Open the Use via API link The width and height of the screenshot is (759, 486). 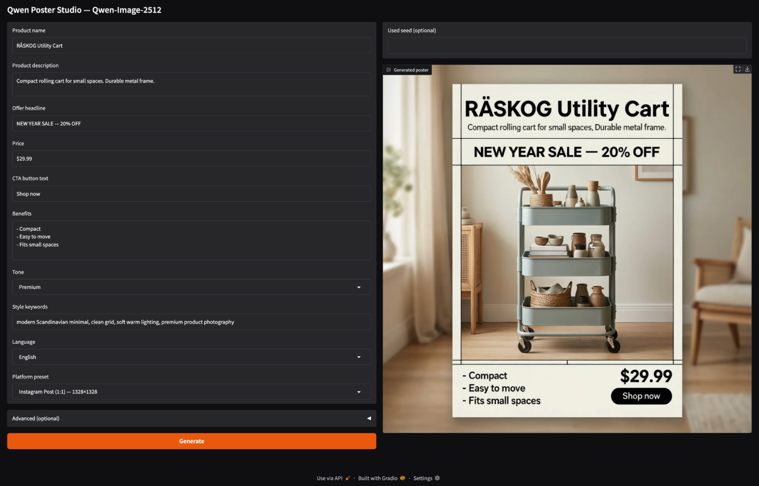coord(330,478)
